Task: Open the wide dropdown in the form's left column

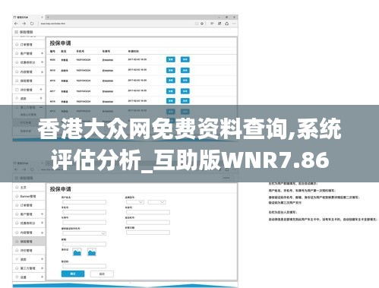Action: 84,233
